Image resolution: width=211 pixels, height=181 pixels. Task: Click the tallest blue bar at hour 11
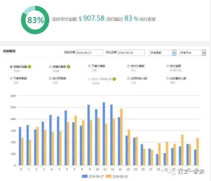(104, 134)
